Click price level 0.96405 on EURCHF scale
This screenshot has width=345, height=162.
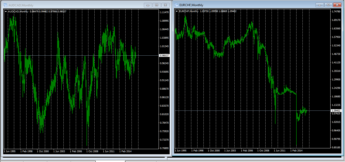[x=336, y=131]
